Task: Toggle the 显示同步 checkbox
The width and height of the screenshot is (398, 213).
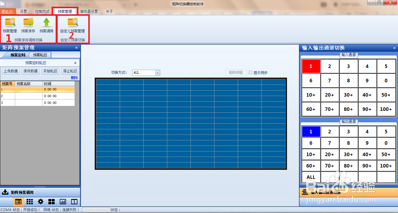Action: click(250, 73)
